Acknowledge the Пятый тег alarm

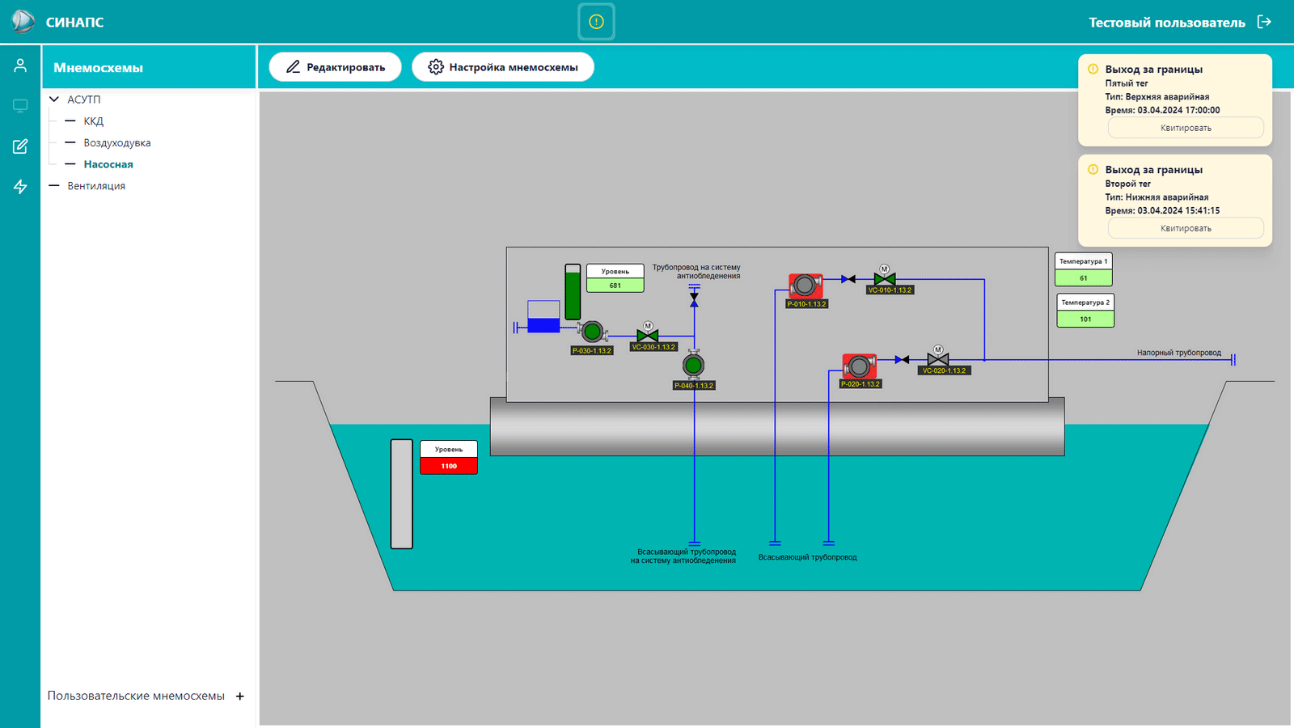(x=1186, y=128)
